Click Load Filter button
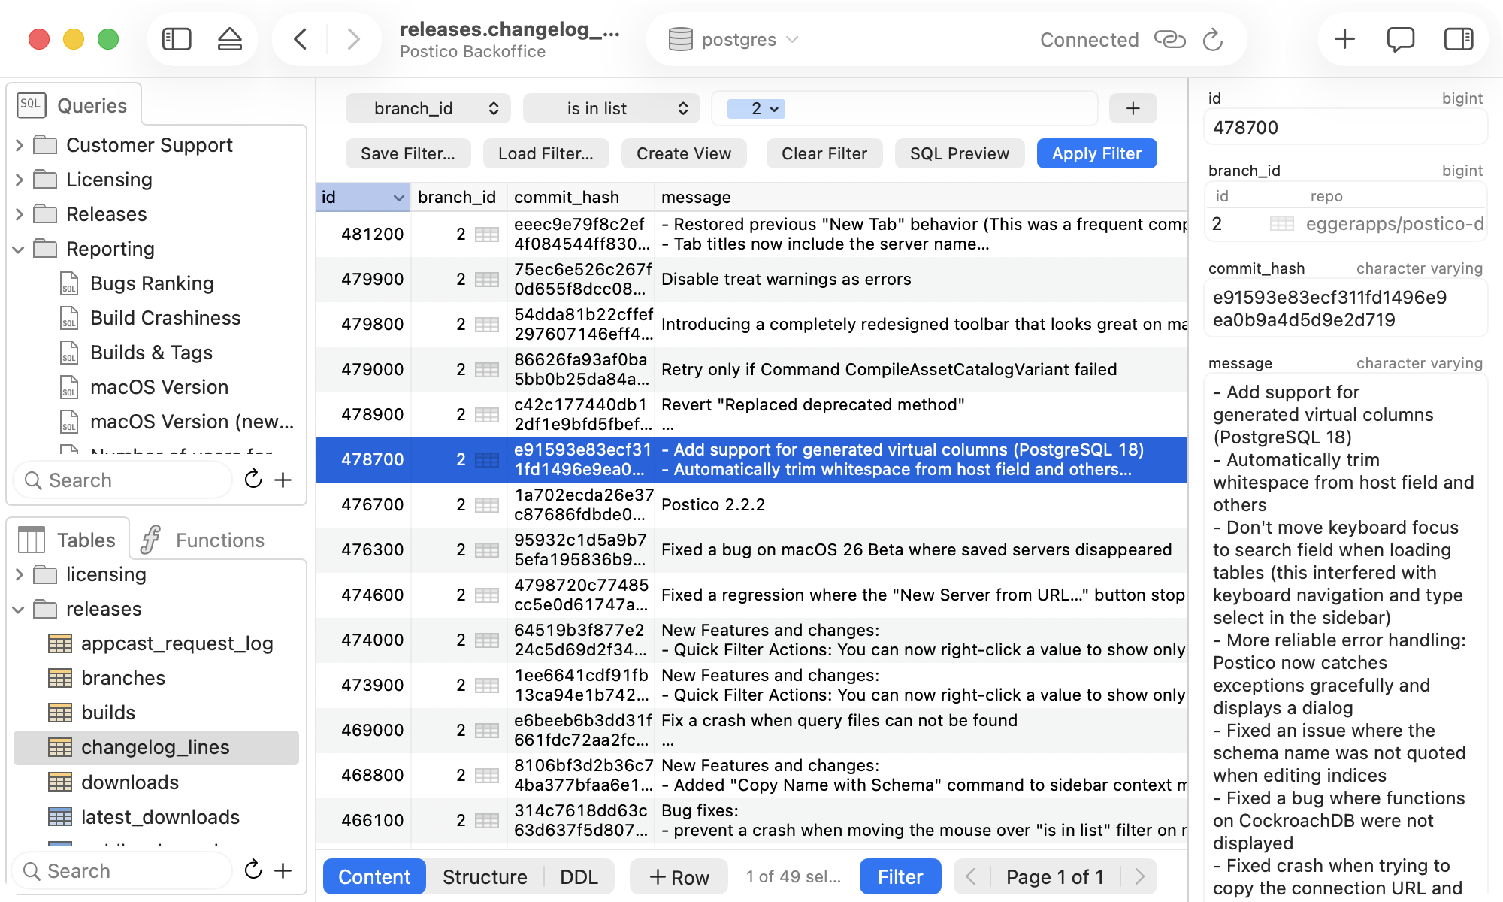 [x=546, y=153]
